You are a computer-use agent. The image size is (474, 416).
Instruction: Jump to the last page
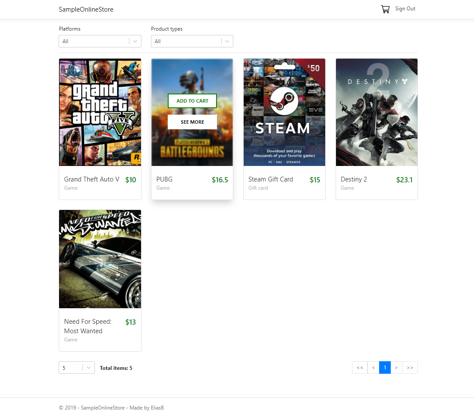pyautogui.click(x=410, y=368)
